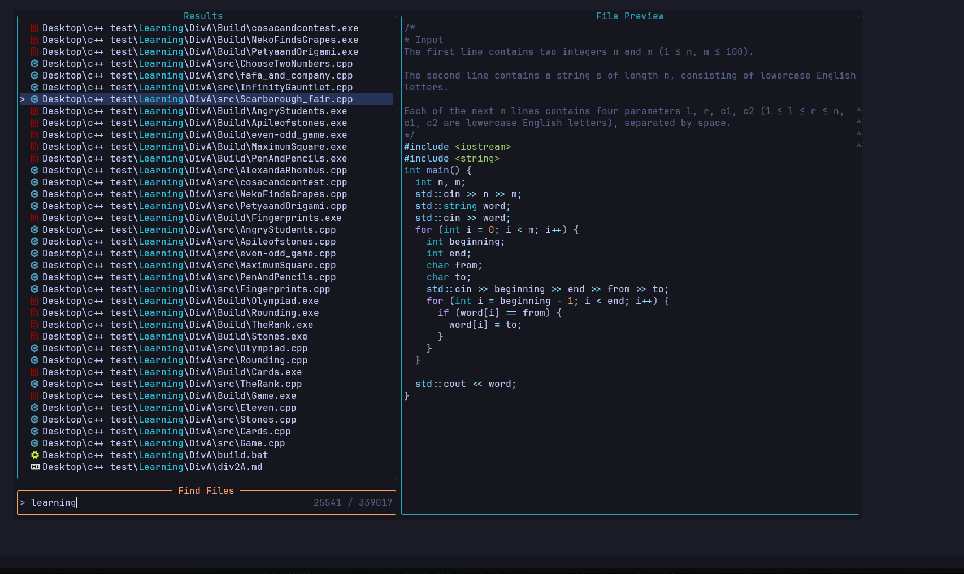Click the Results panel title
The width and height of the screenshot is (964, 574).
[x=203, y=16]
